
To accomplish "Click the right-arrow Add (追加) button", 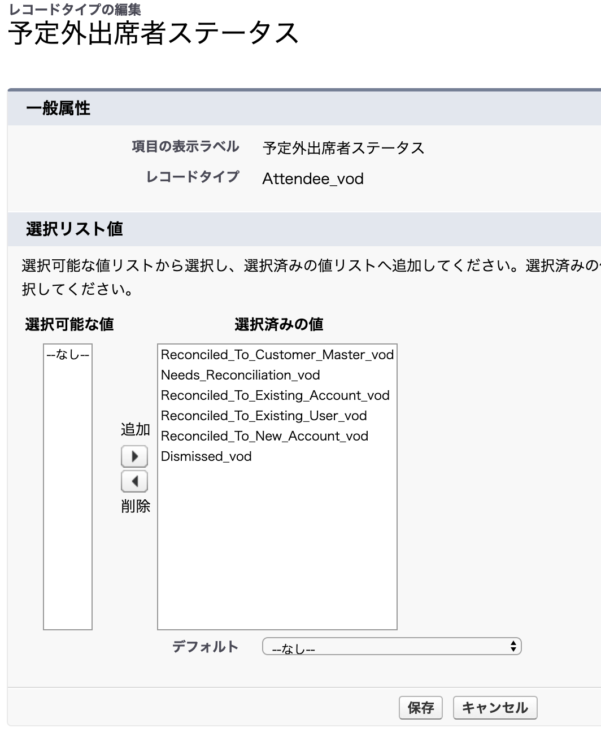I will (x=134, y=456).
